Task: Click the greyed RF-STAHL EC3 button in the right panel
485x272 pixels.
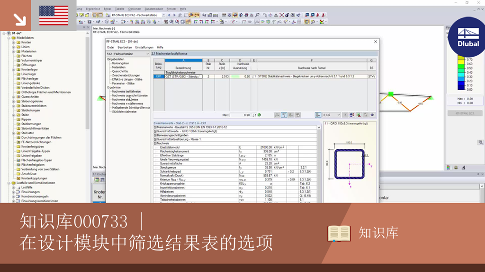Action: pyautogui.click(x=465, y=113)
